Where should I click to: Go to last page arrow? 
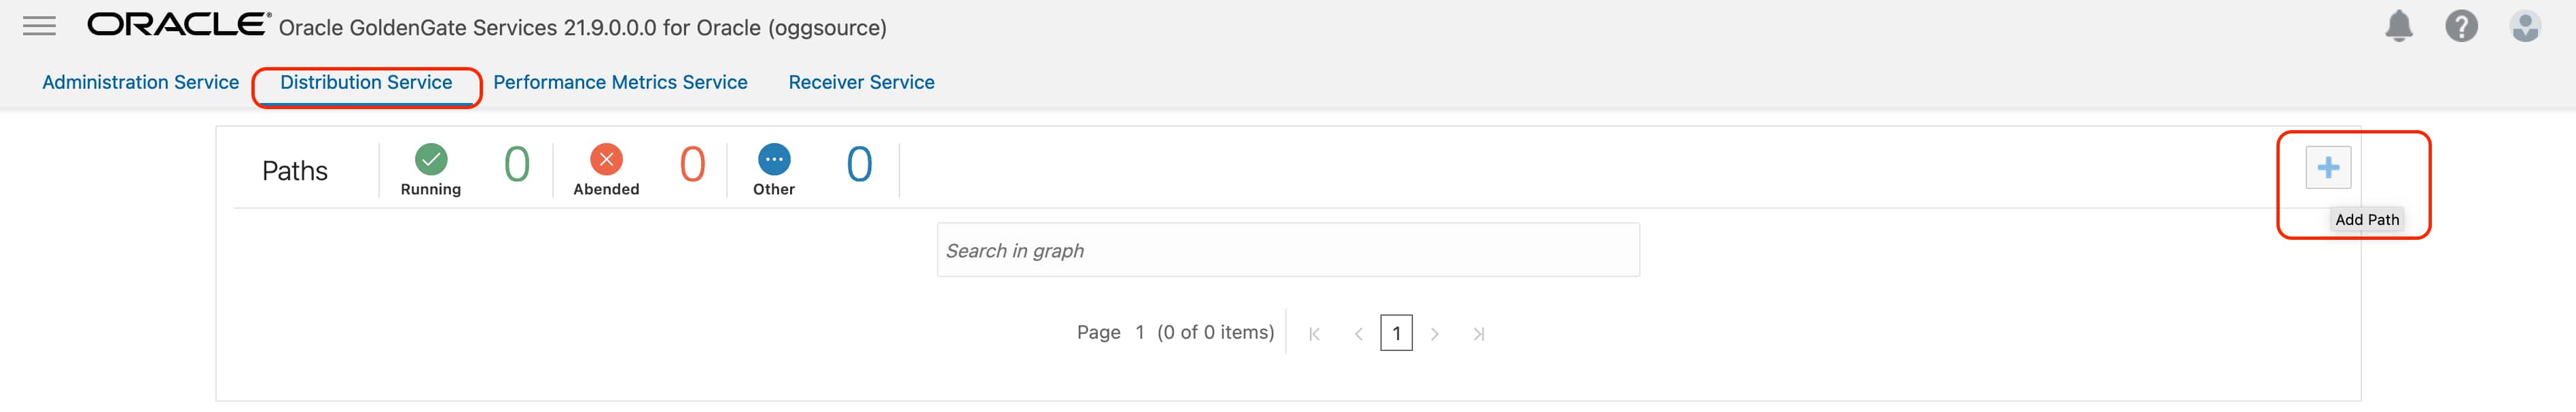[x=1479, y=334]
